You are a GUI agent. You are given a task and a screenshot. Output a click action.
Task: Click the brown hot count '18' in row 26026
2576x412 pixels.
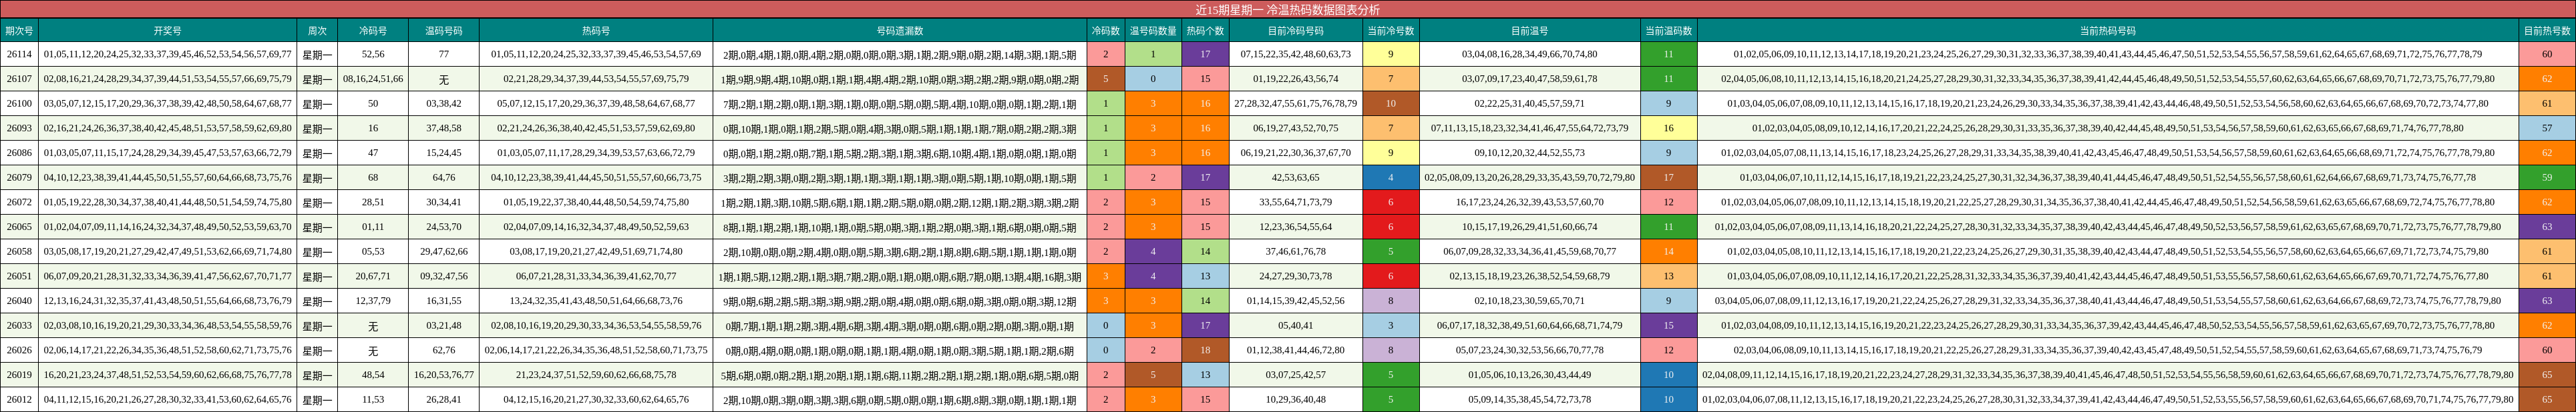(x=1205, y=350)
